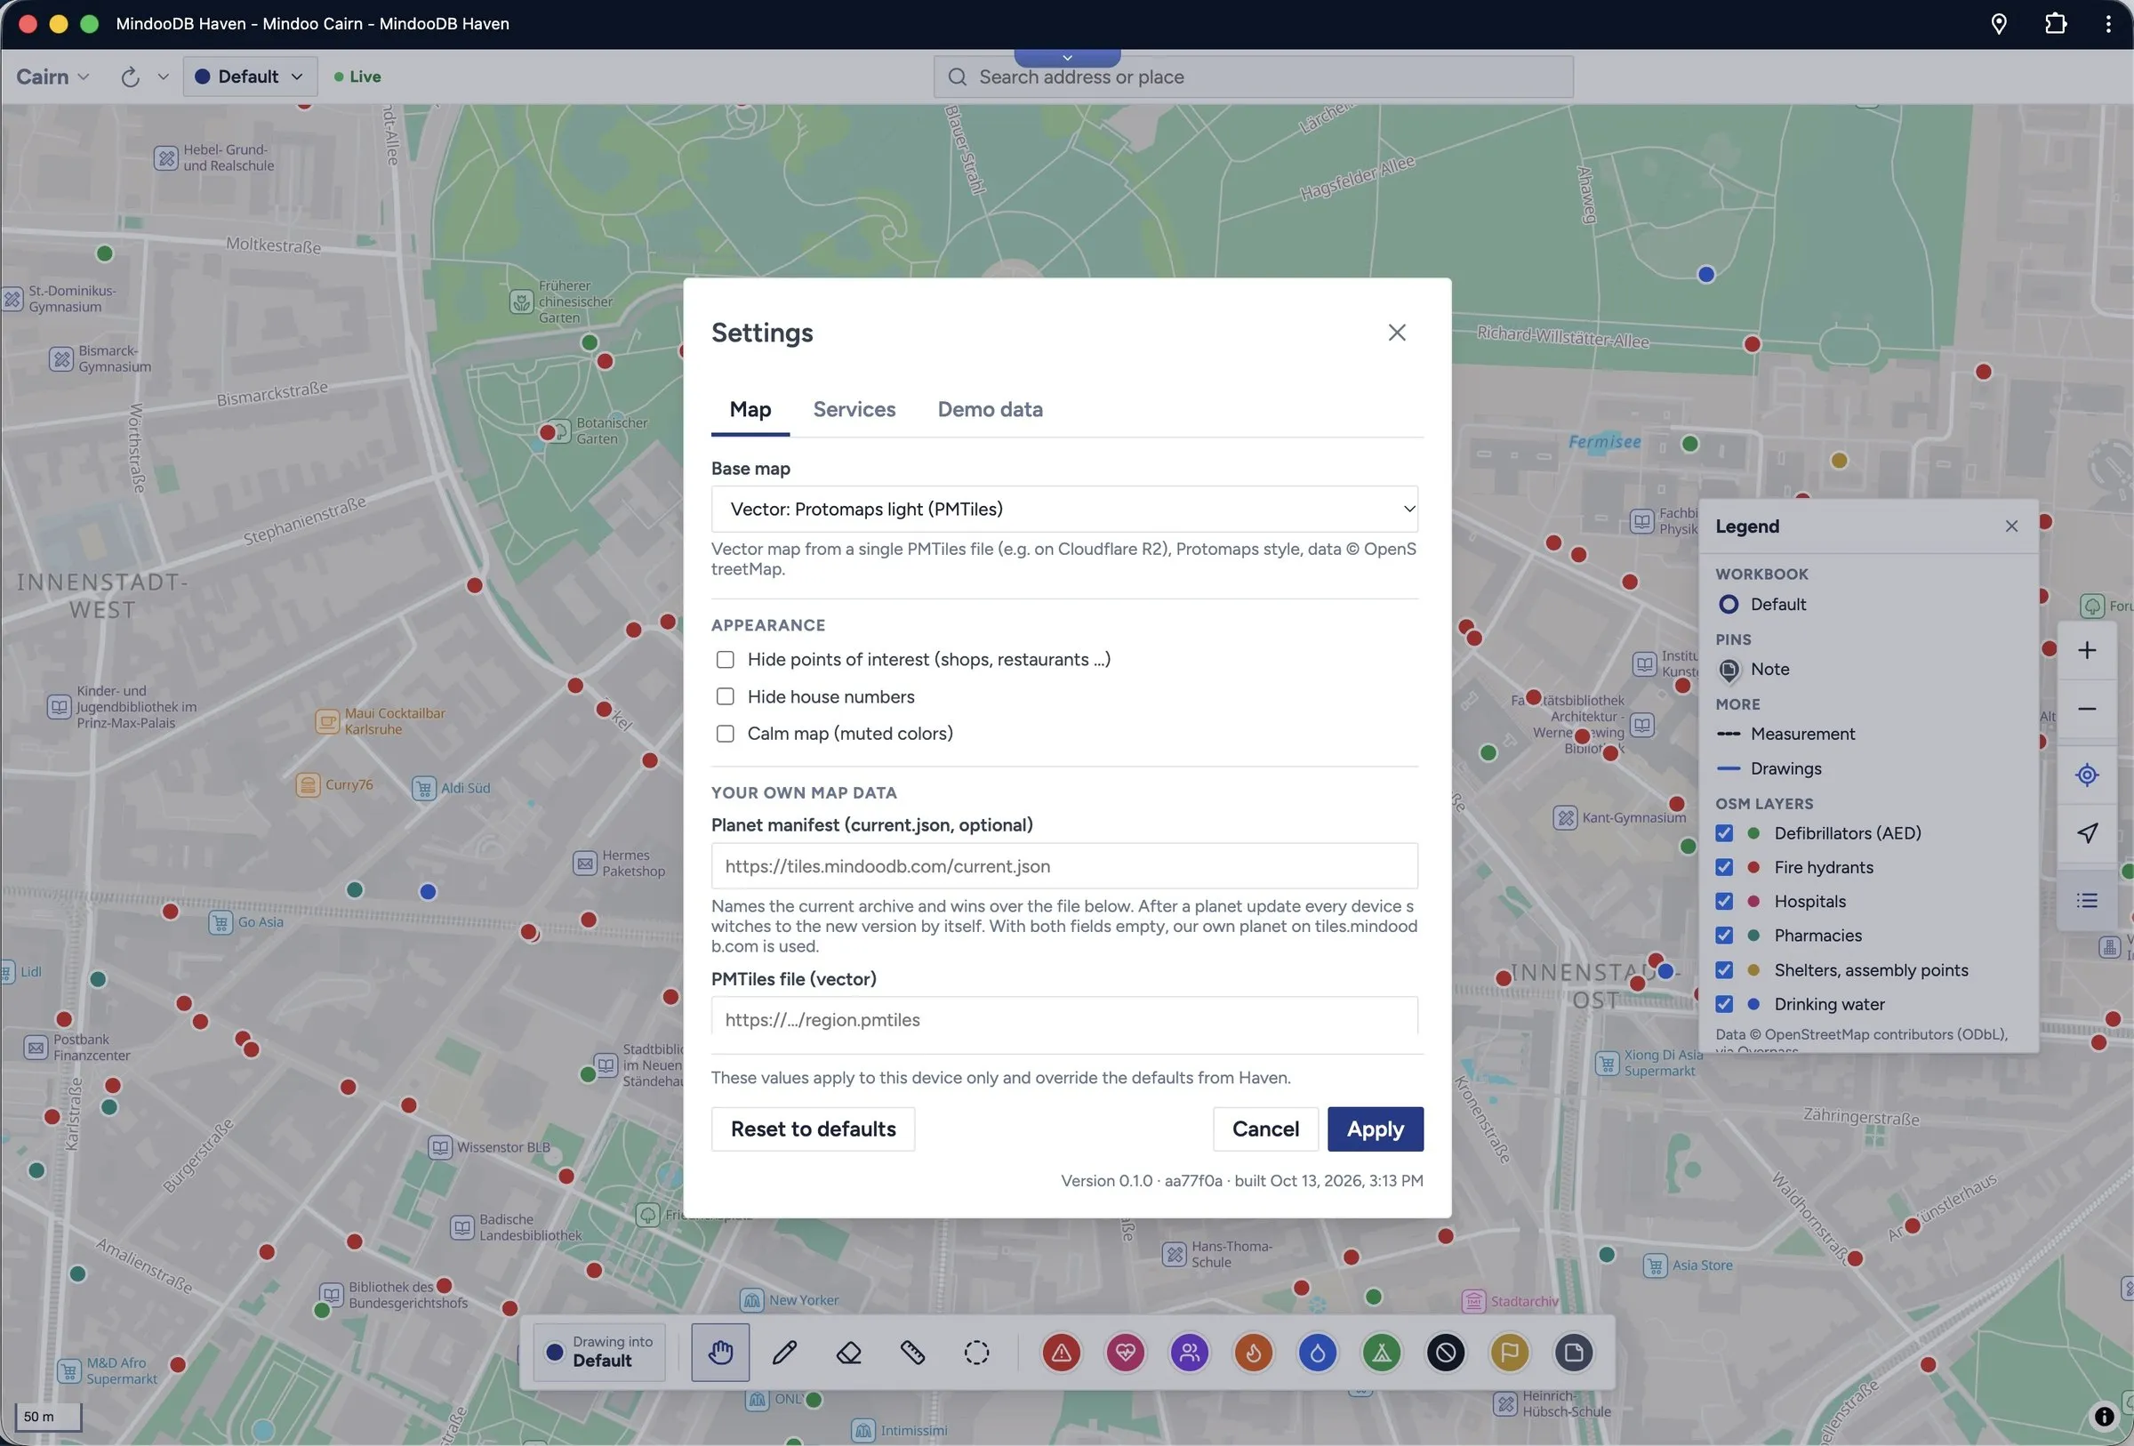Click the map zoom in plus button

pyautogui.click(x=2086, y=651)
